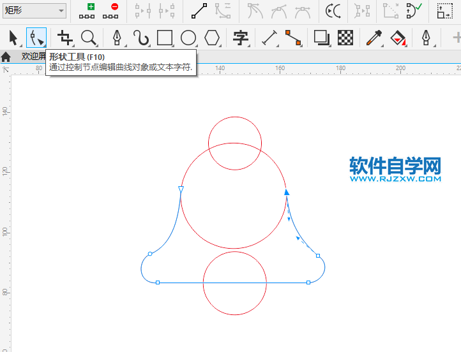Select the hollow triangle start node
The image size is (461, 352).
tap(181, 189)
